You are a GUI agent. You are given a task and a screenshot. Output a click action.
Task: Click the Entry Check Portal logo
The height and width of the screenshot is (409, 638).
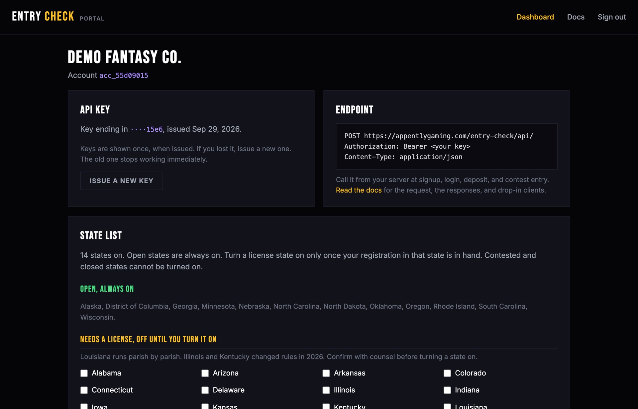[x=58, y=17]
